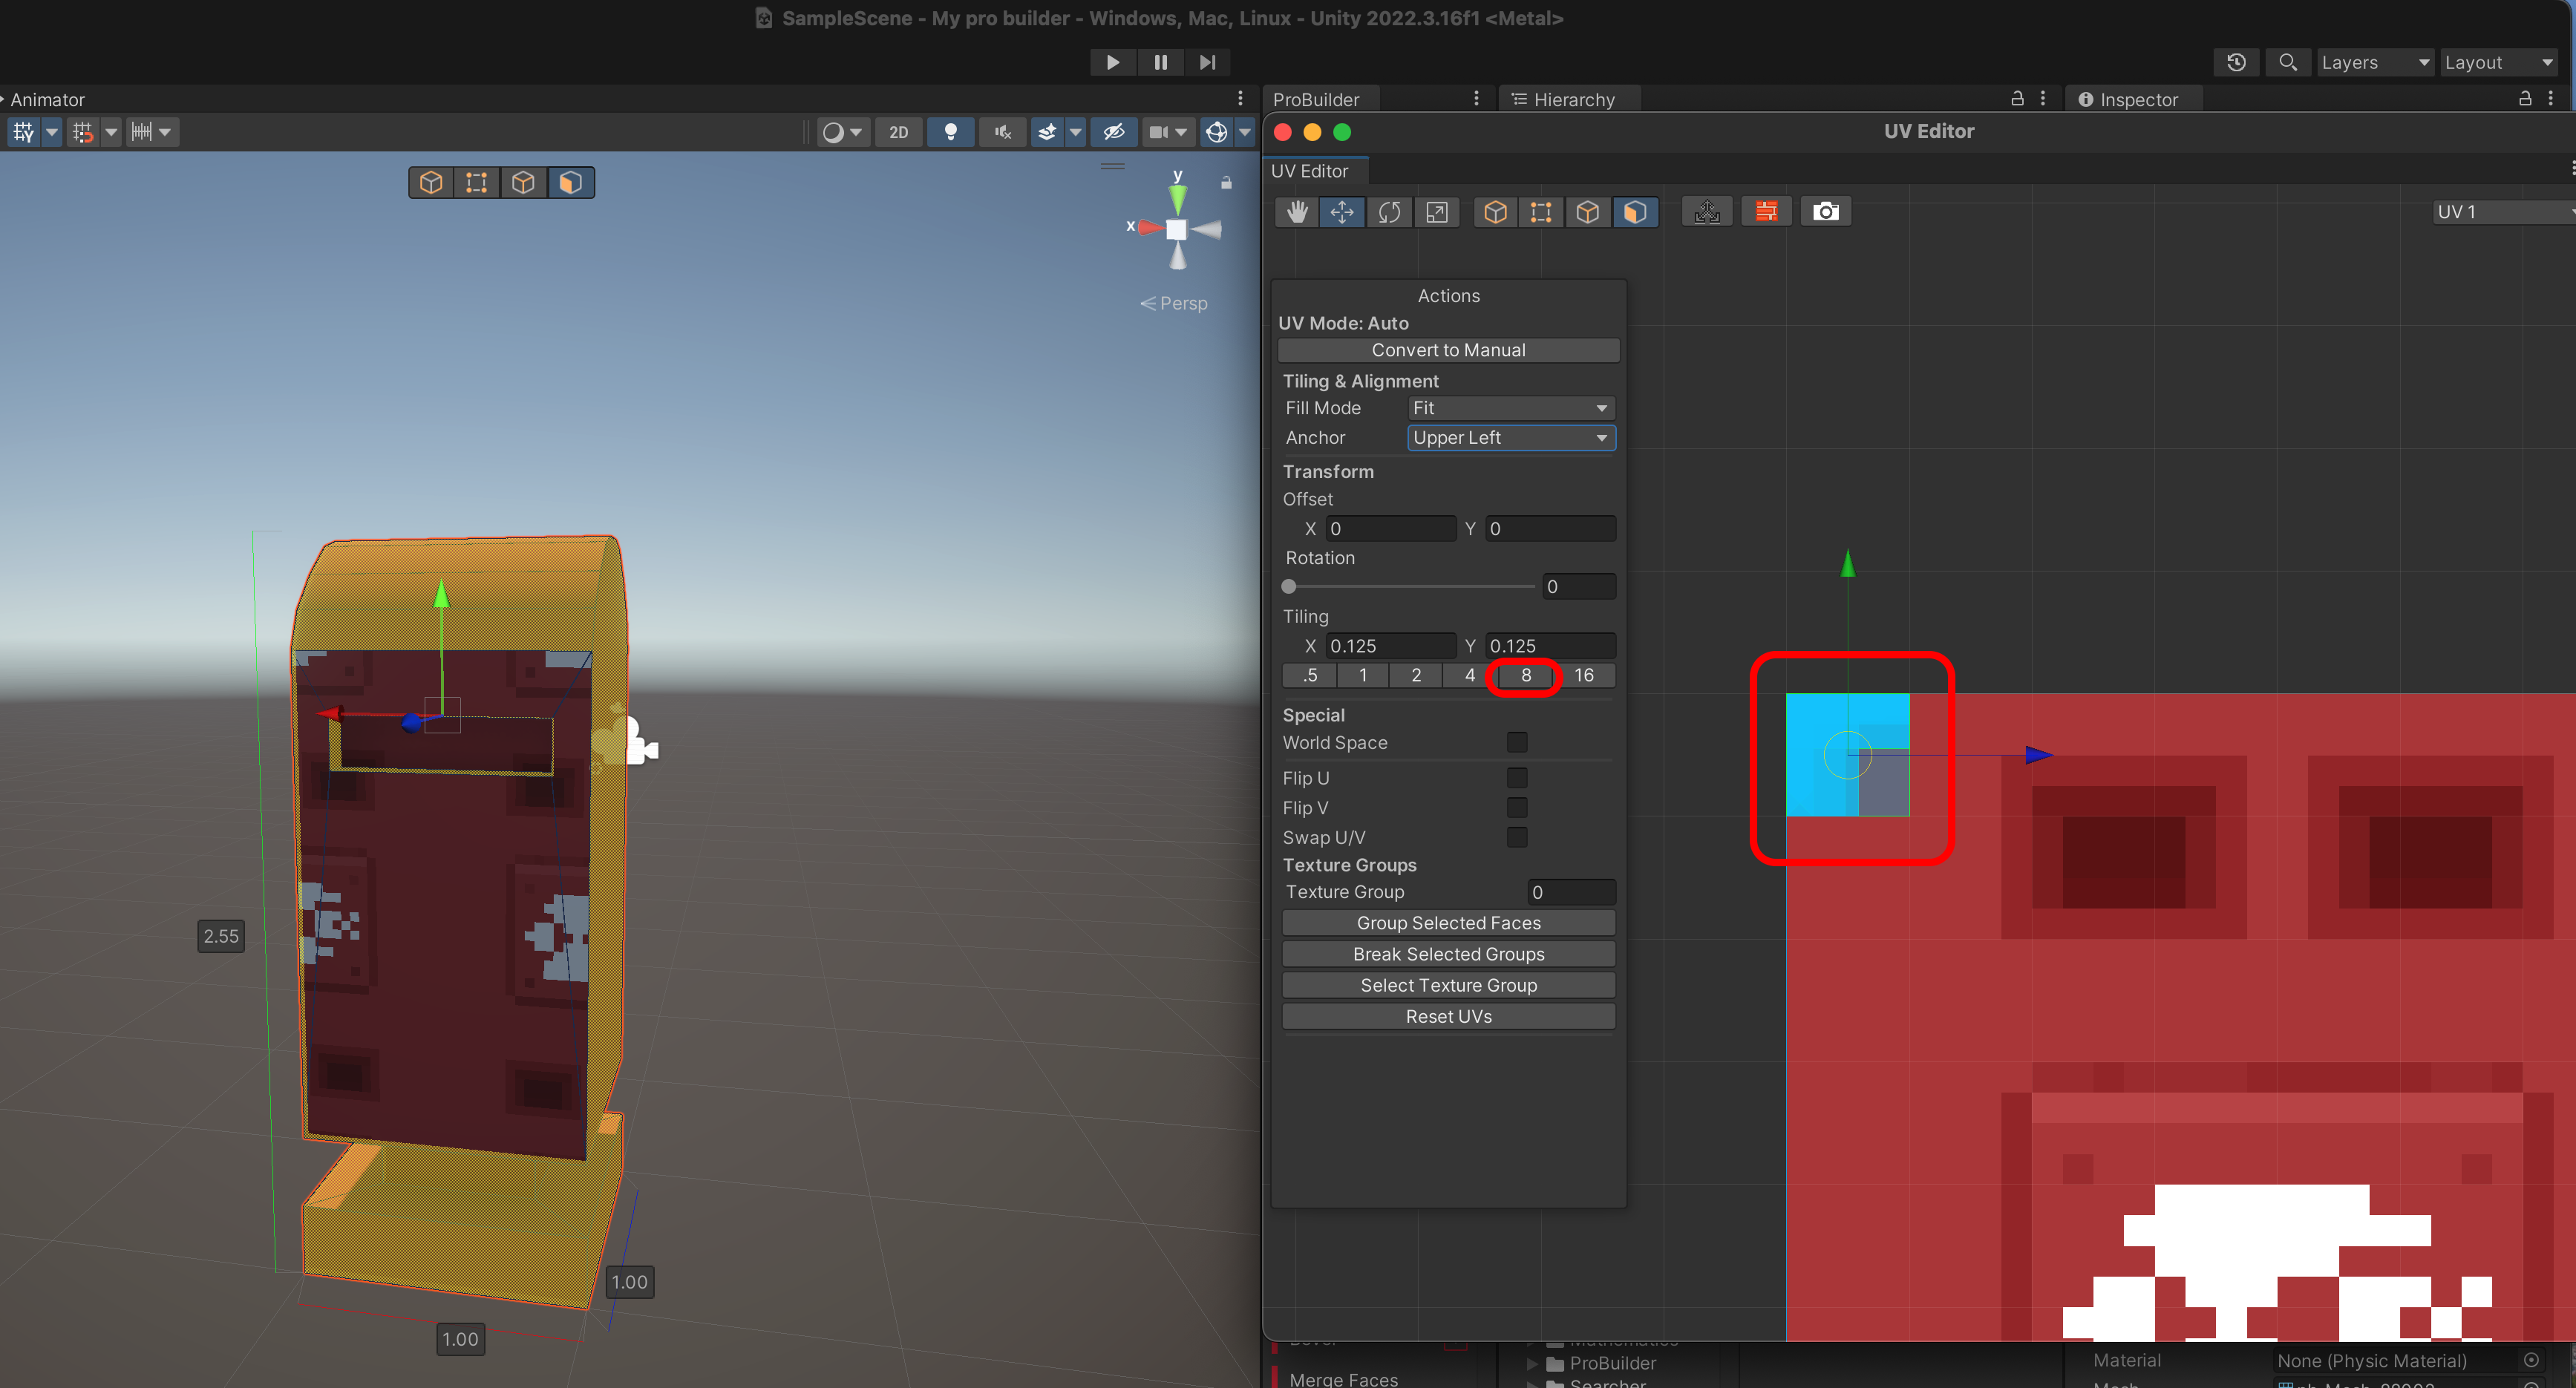Viewport: 2576px width, 1388px height.
Task: Open the Inspector tab
Action: tap(2128, 100)
